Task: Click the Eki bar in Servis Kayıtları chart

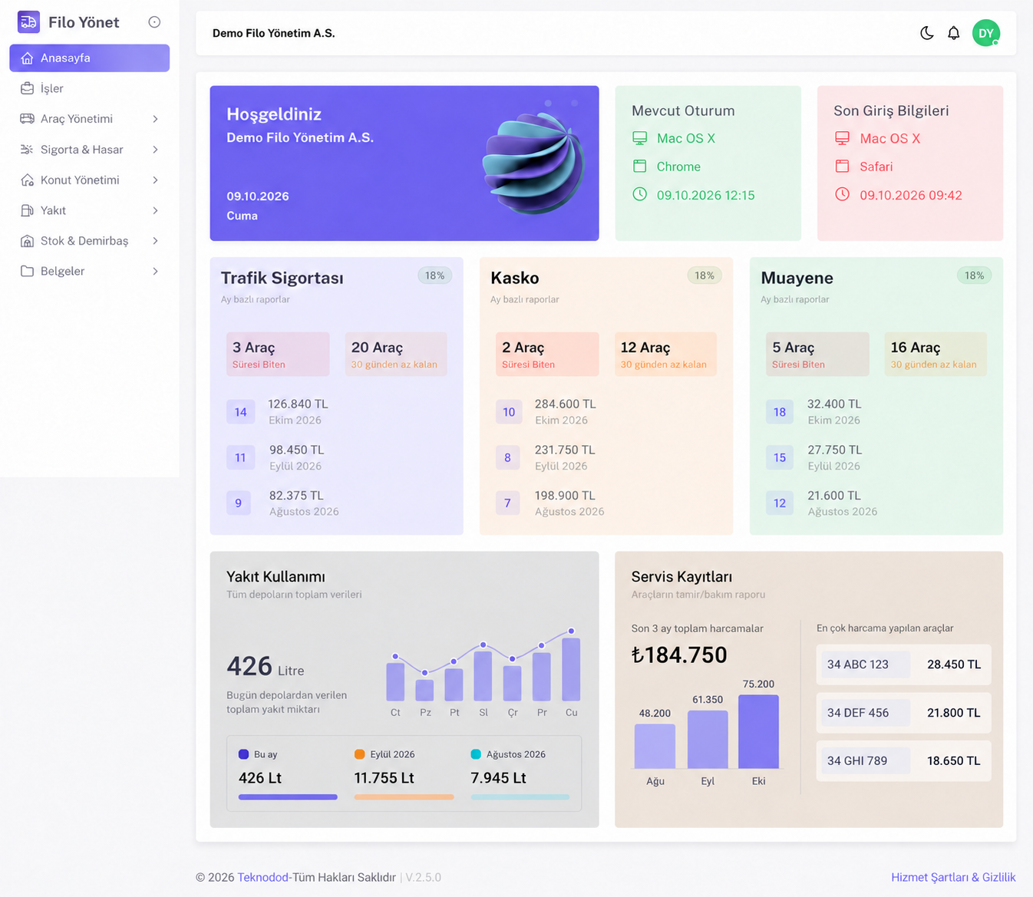Action: pos(758,731)
